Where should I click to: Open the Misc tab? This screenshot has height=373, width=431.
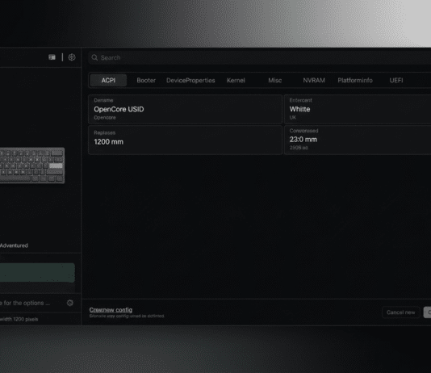click(x=275, y=80)
